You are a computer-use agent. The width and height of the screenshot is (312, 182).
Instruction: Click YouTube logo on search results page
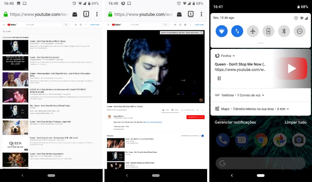pos(12,25)
